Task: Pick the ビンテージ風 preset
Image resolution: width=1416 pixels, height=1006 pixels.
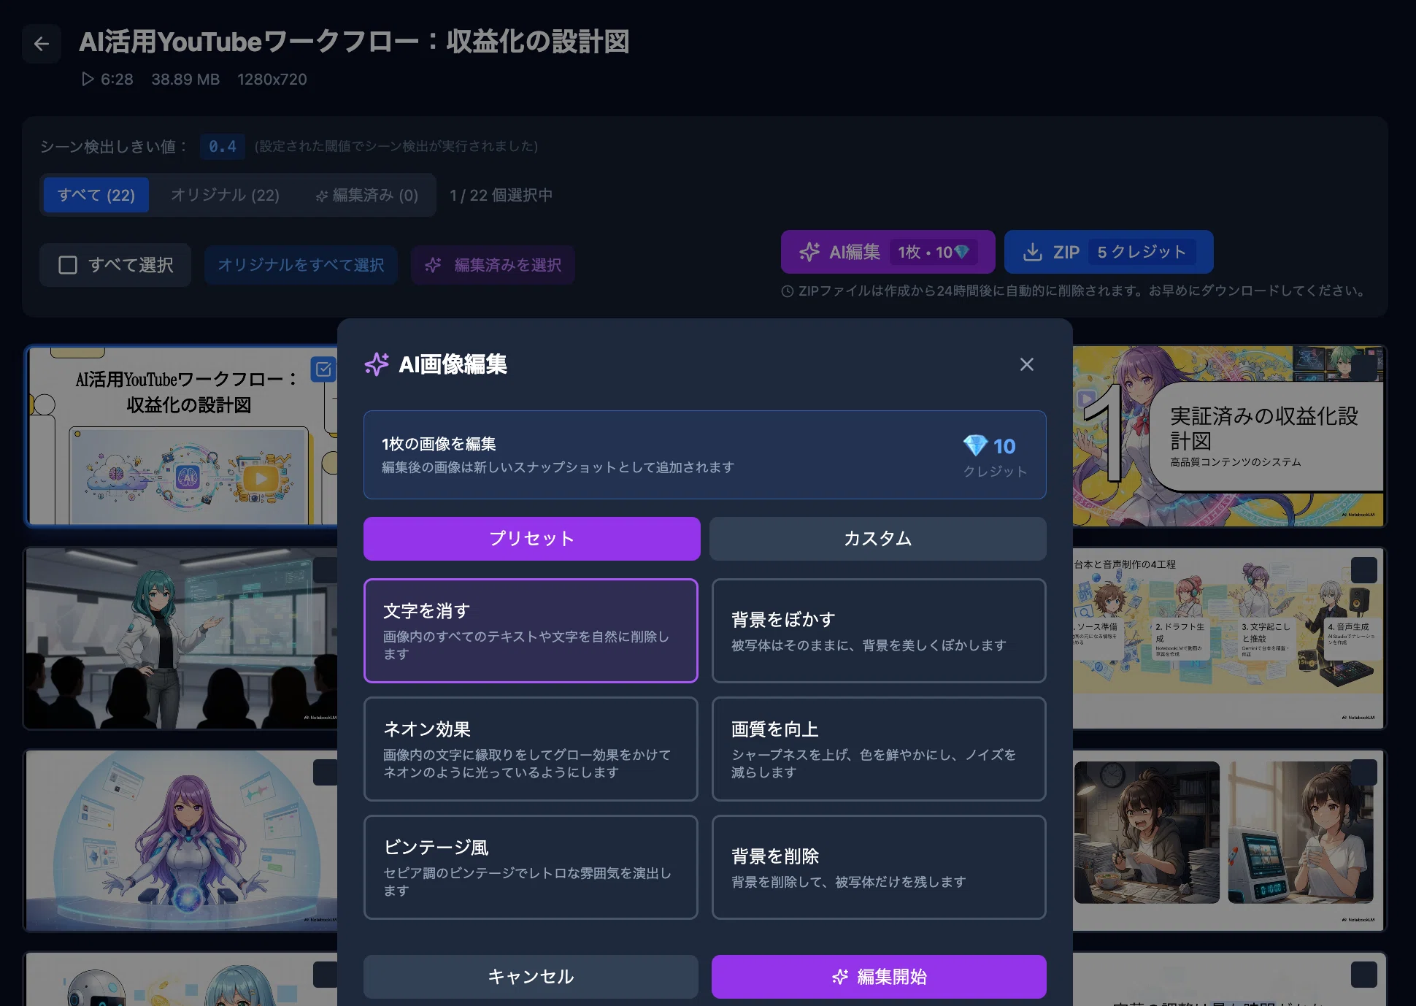Action: point(531,867)
